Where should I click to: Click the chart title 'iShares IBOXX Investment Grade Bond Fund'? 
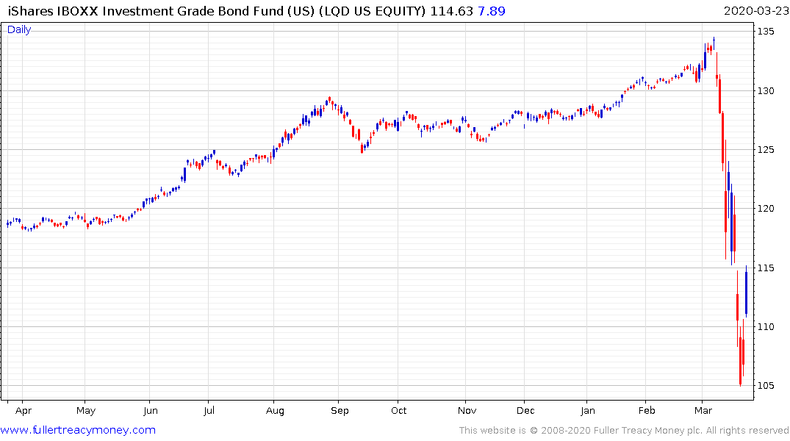146,11
